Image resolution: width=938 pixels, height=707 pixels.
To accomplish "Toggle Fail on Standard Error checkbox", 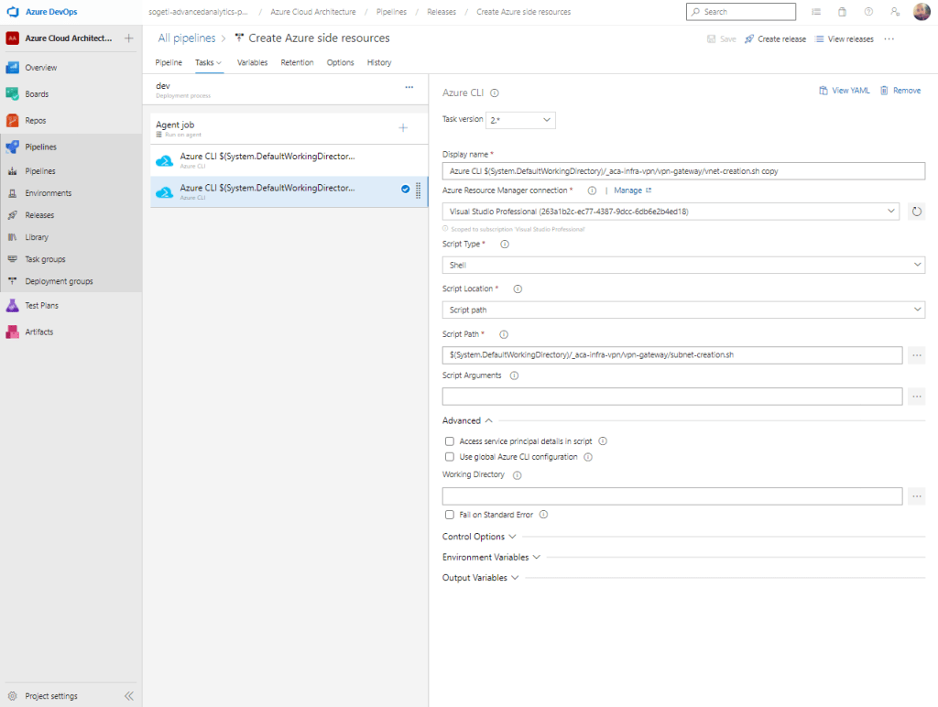I will pos(450,515).
